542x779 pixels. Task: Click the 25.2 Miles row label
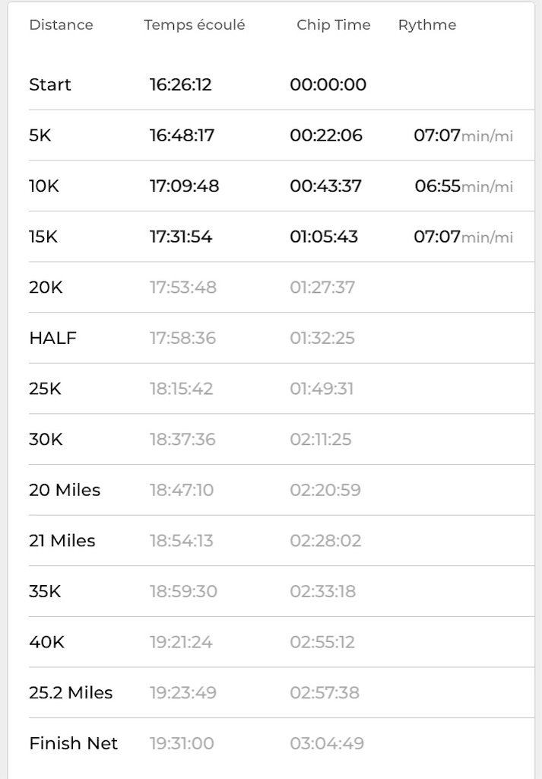click(x=71, y=692)
